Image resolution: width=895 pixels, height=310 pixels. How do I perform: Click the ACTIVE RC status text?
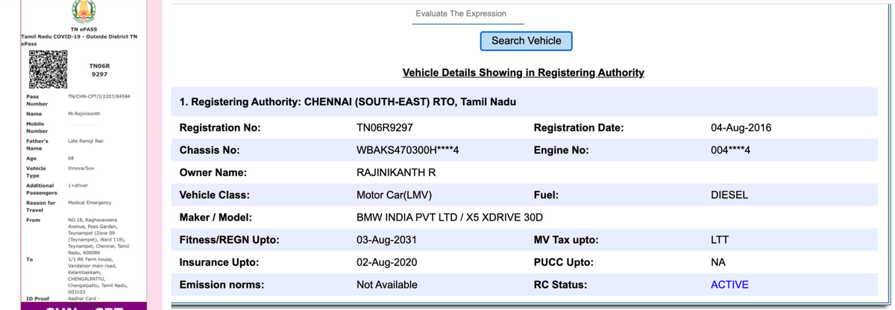click(729, 285)
